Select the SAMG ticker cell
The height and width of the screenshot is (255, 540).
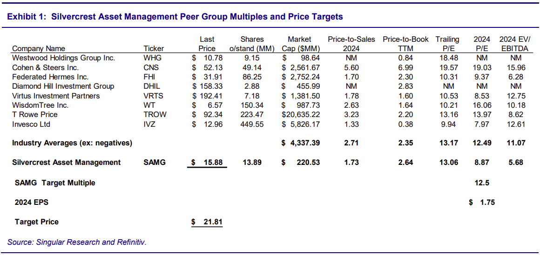tap(155, 162)
